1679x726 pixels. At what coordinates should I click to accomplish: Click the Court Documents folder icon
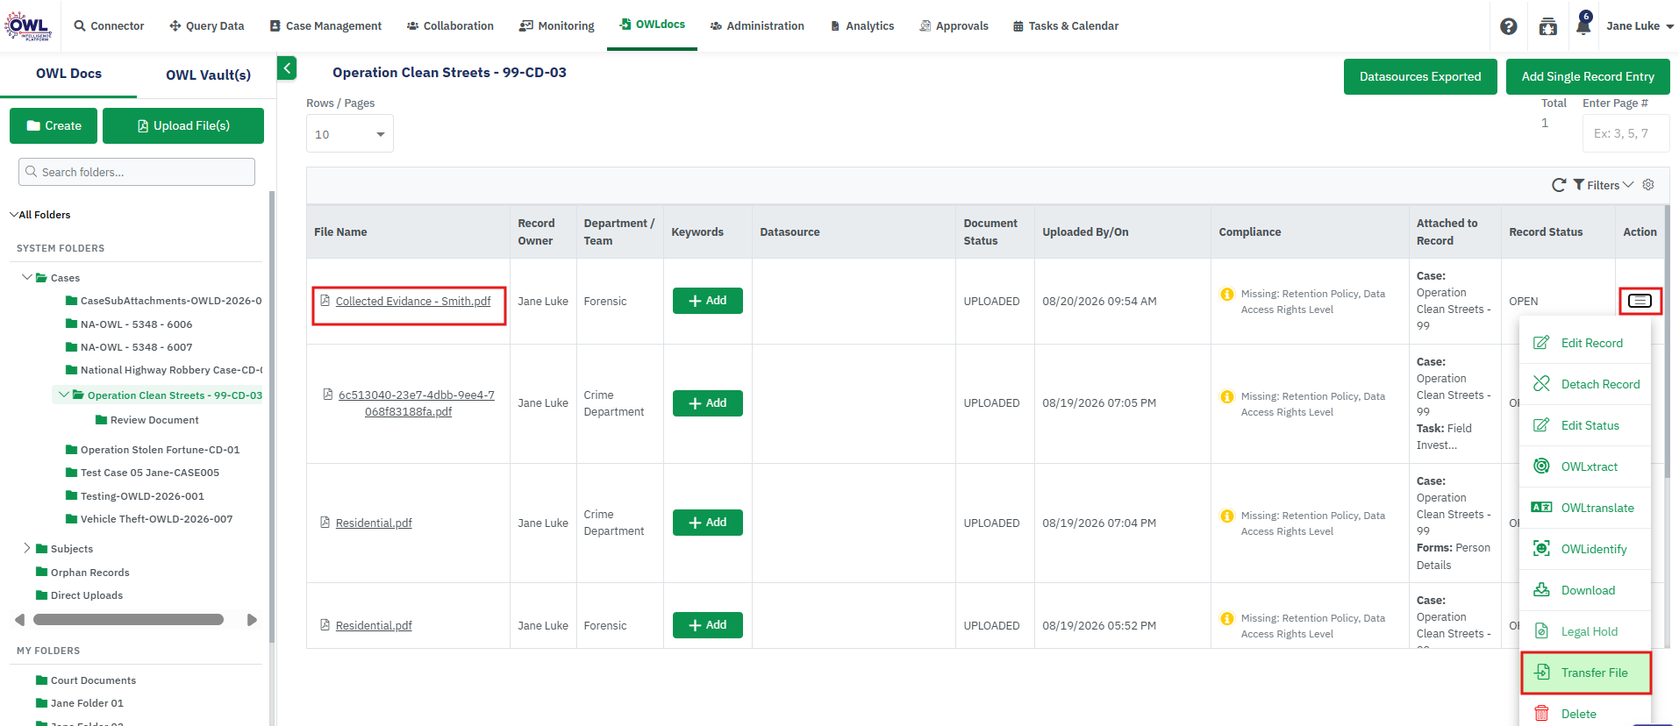tap(41, 680)
